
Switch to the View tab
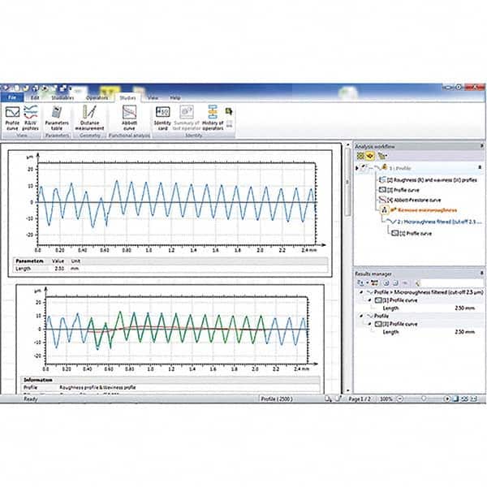click(x=153, y=97)
